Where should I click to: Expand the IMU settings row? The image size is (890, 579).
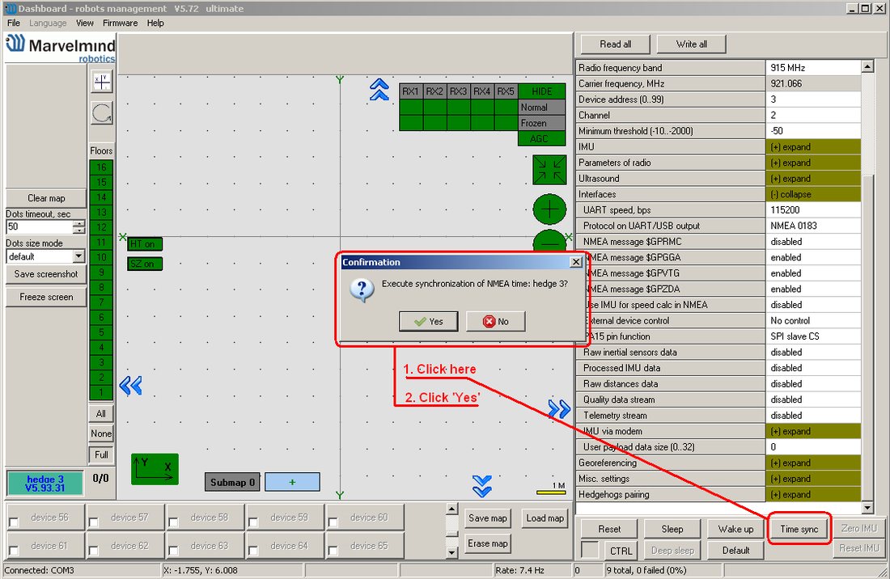813,147
